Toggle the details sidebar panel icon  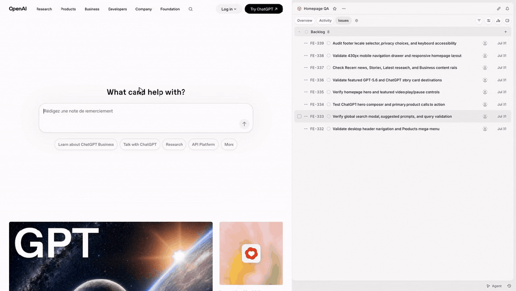[x=507, y=21]
